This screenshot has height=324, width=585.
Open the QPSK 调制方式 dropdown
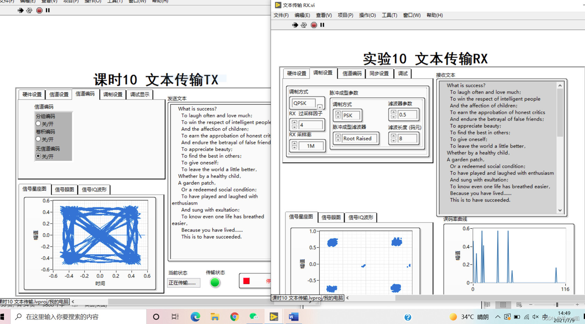pyautogui.click(x=320, y=106)
